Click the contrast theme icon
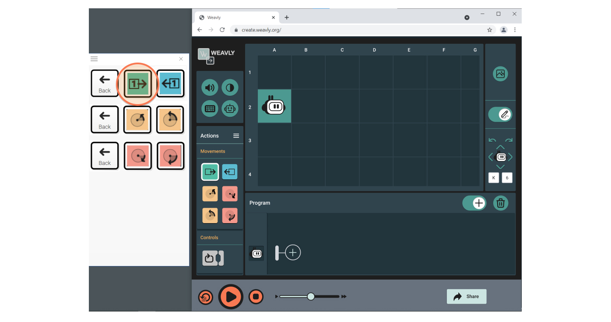The height and width of the screenshot is (322, 611). (229, 87)
